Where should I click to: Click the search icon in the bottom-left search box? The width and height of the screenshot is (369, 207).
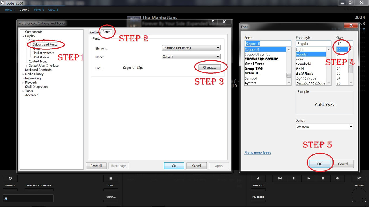click(x=6, y=198)
